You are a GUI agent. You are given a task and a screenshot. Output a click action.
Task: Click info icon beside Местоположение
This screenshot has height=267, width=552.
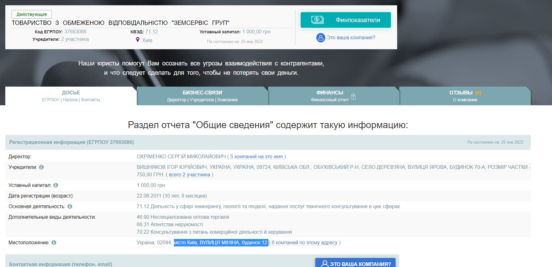click(x=54, y=243)
